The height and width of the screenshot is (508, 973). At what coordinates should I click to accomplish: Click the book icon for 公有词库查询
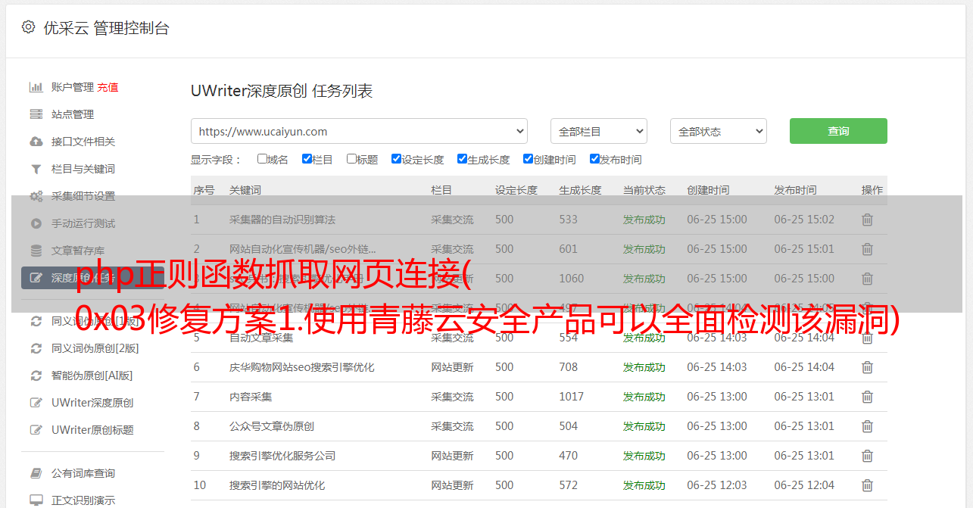pos(36,473)
